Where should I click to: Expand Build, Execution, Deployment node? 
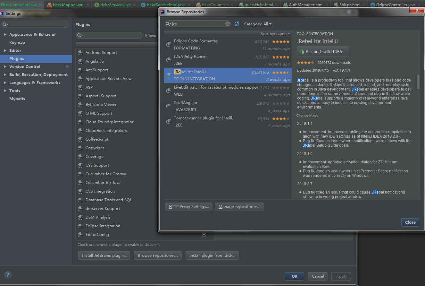pos(5,75)
